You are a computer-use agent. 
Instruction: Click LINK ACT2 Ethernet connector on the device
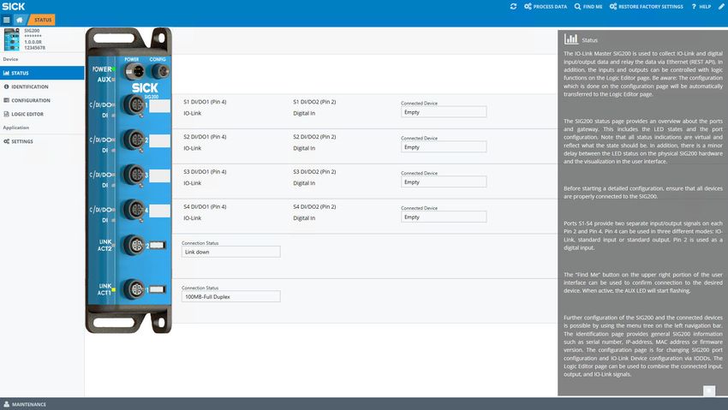(135, 245)
